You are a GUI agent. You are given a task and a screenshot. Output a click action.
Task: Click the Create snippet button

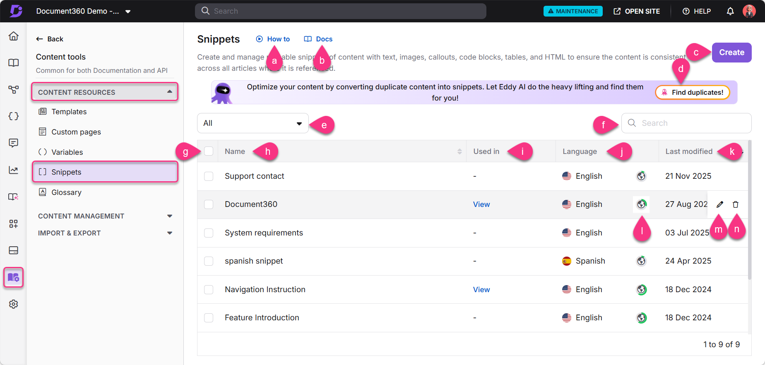tap(731, 53)
